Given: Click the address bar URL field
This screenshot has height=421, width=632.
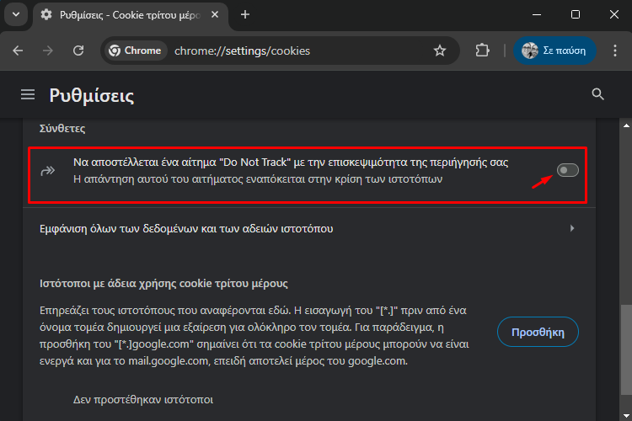Looking at the screenshot, I should 300,51.
